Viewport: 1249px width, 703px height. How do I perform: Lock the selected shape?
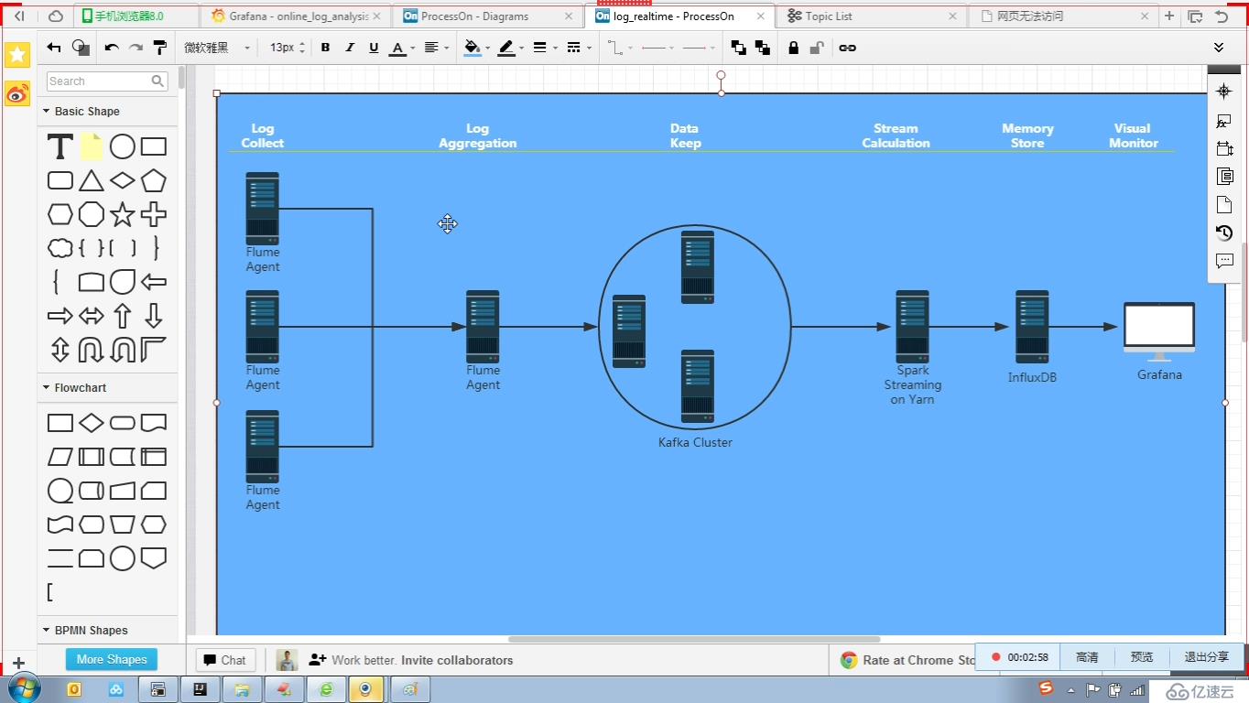tap(793, 48)
